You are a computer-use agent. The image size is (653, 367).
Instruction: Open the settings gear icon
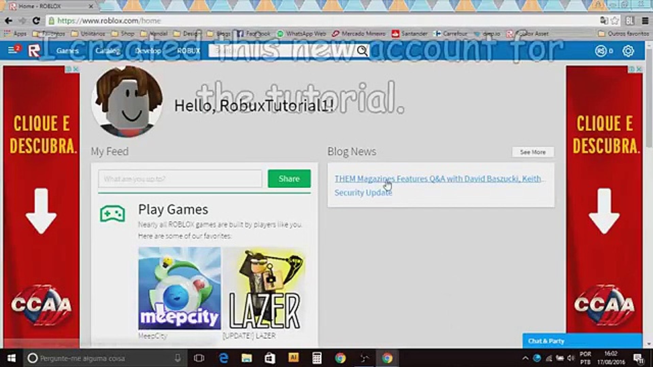(628, 51)
